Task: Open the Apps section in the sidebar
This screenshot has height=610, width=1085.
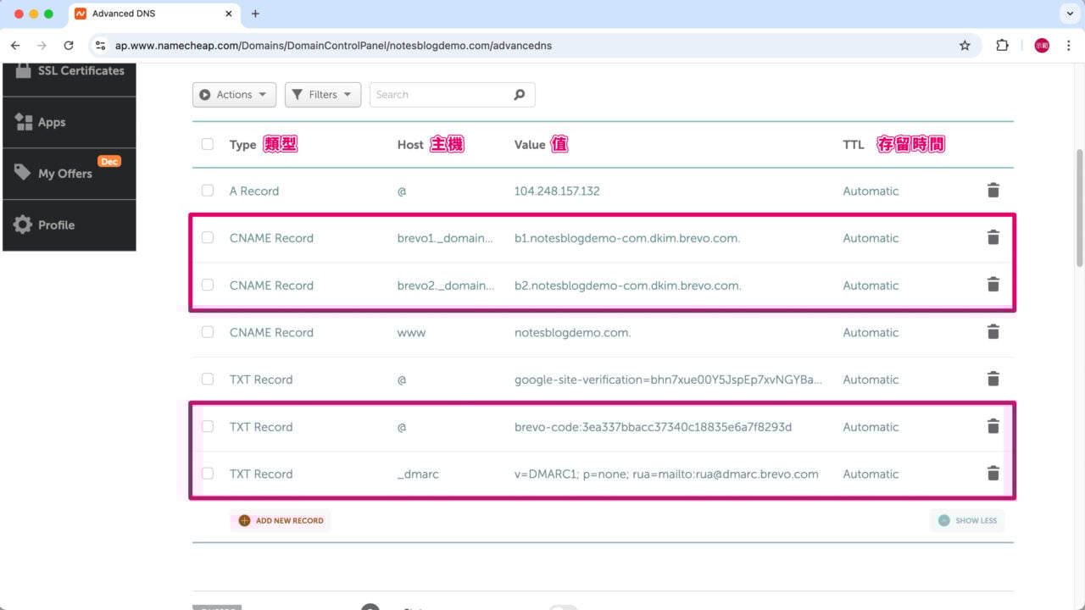Action: coord(51,122)
